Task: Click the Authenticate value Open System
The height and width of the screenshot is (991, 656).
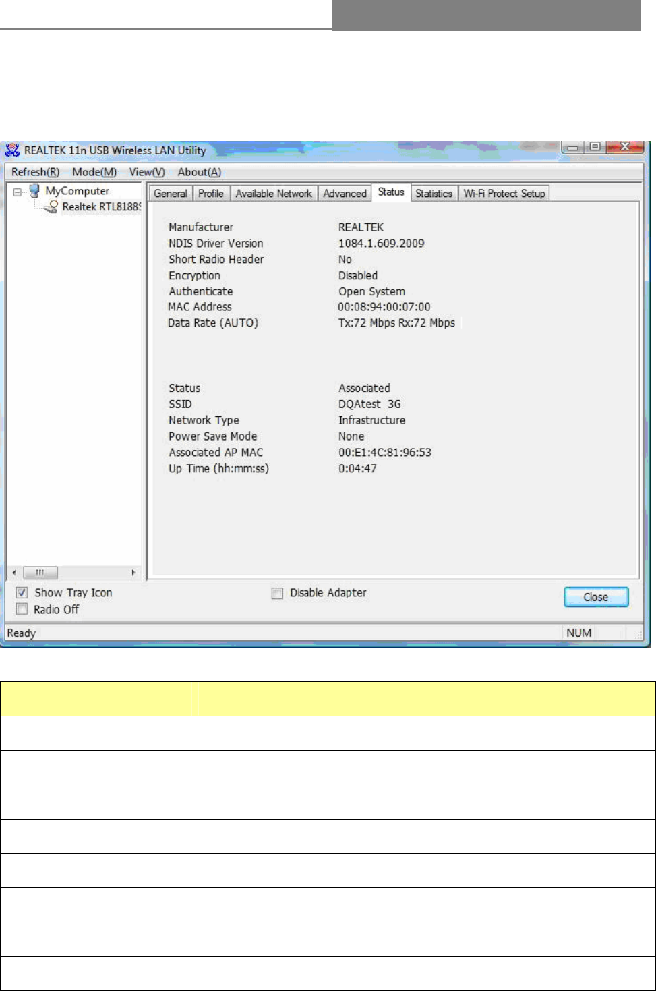Action: [372, 291]
